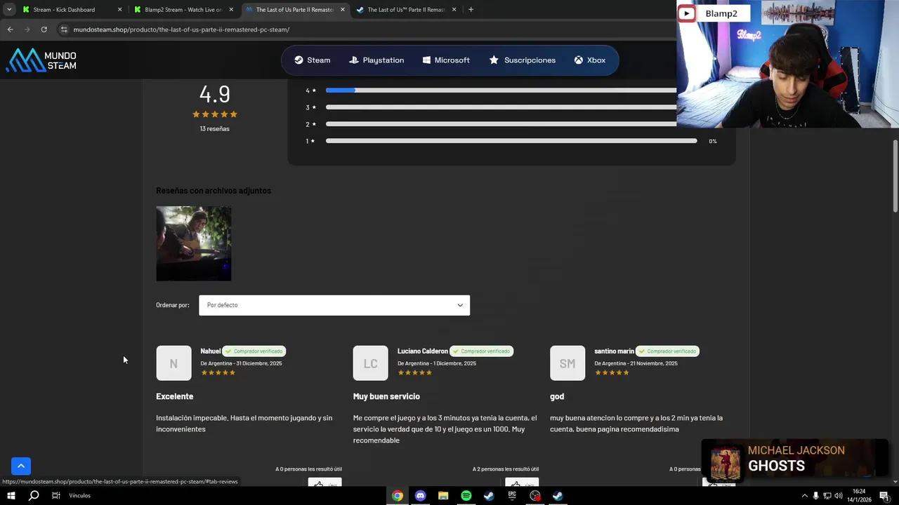Screen dimensions: 899x505
Task: Click "Reseñas con archivos adjuntos" heading
Action: click(214, 191)
